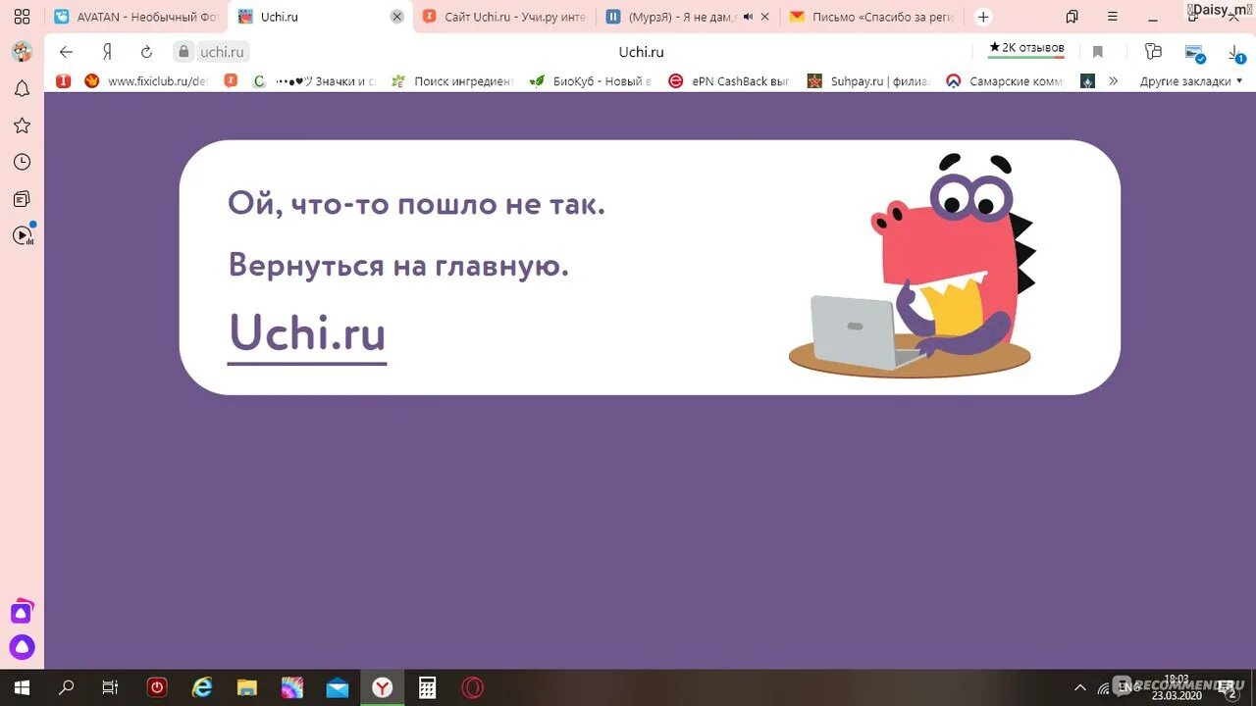Expand hidden bookmarks with double chevron
This screenshot has height=706, width=1256.
coord(1114,81)
